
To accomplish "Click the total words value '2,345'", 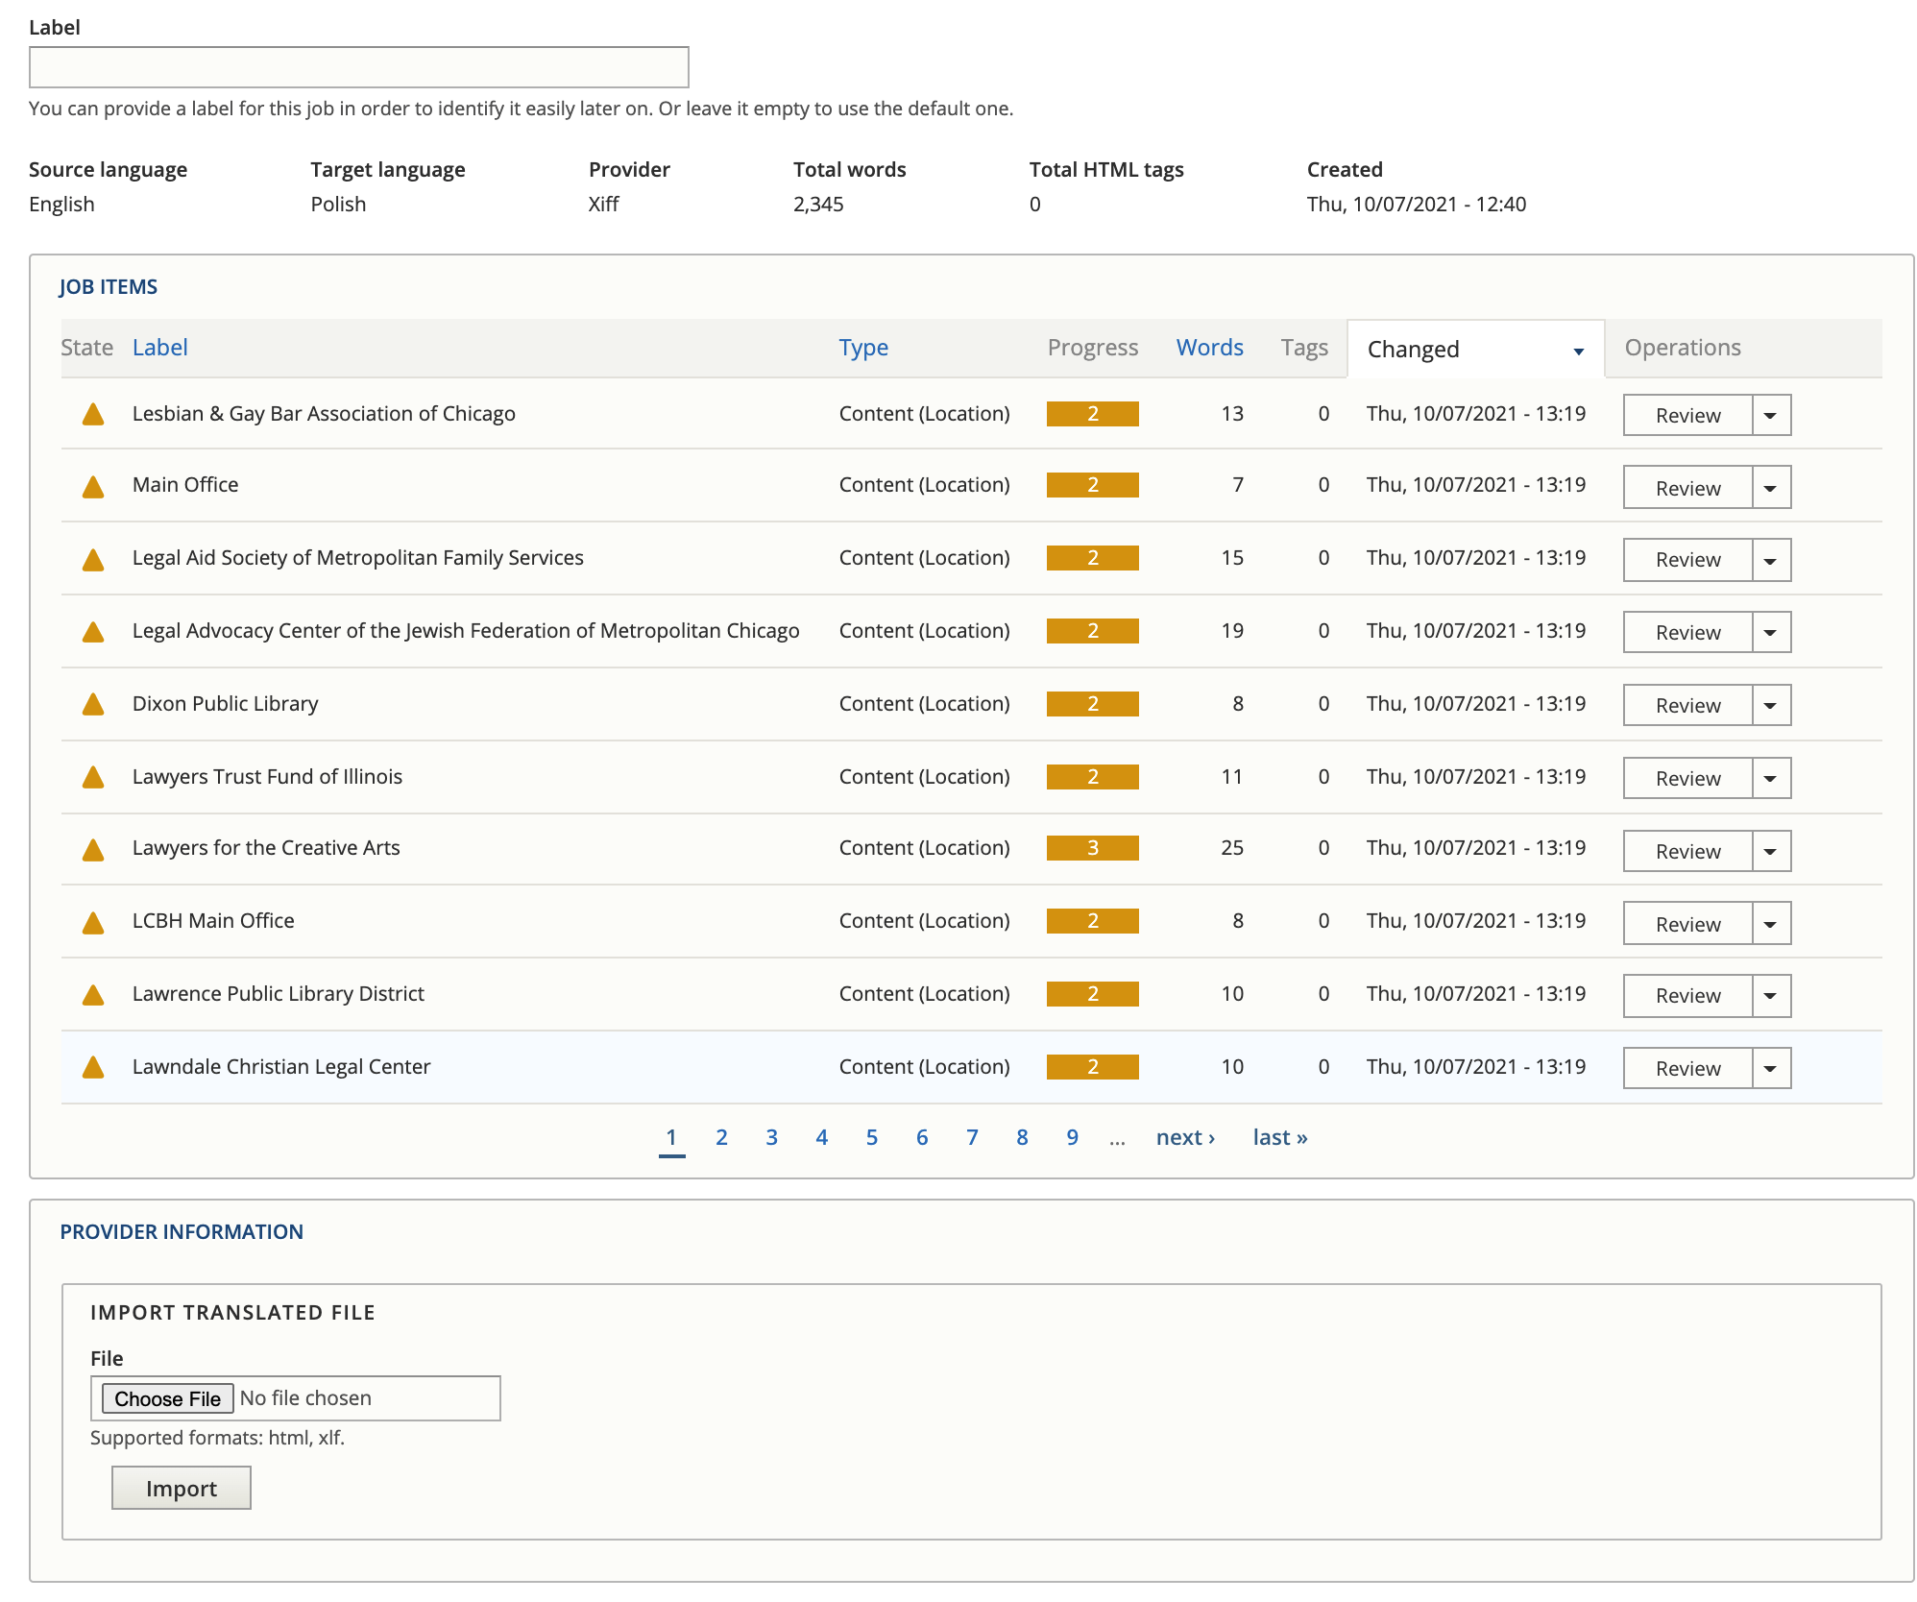I will point(818,204).
